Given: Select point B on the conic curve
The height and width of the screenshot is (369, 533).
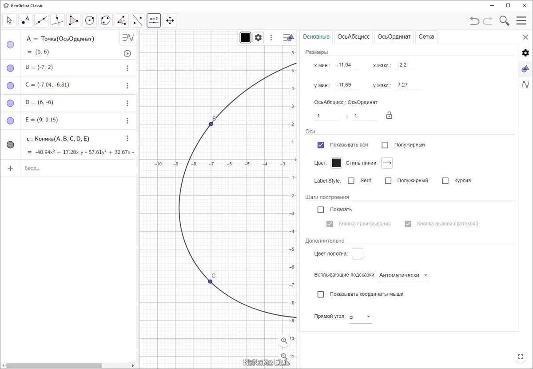Looking at the screenshot, I should 211,124.
